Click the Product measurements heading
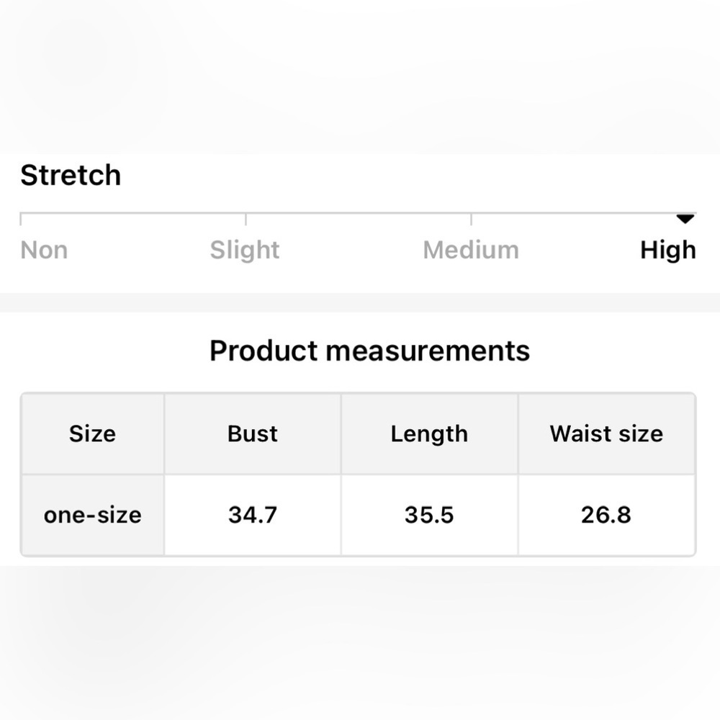 [369, 351]
